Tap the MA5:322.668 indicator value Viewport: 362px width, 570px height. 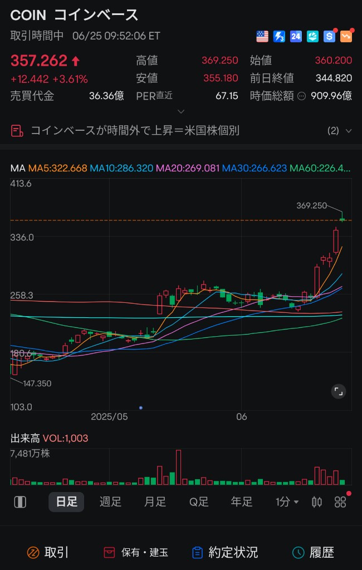coord(57,168)
